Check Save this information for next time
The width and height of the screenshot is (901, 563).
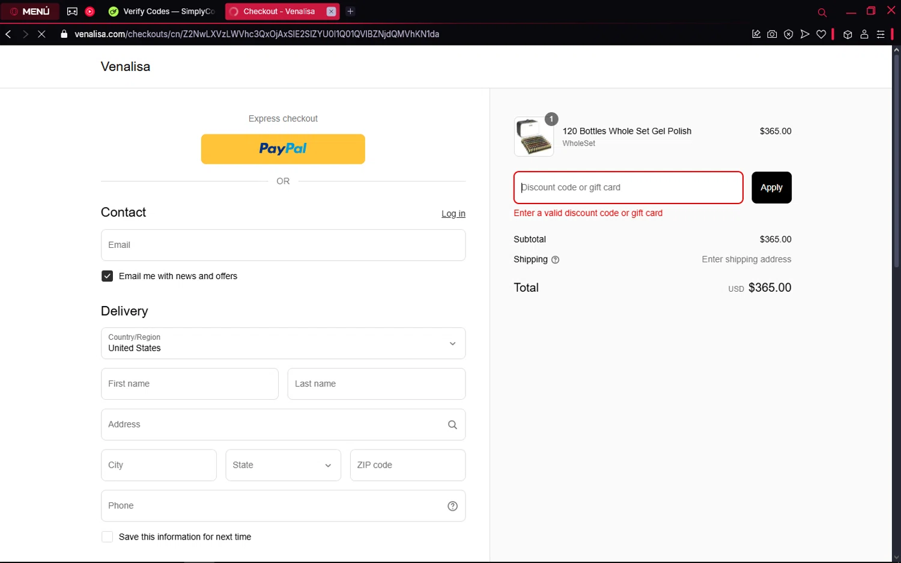click(x=107, y=537)
